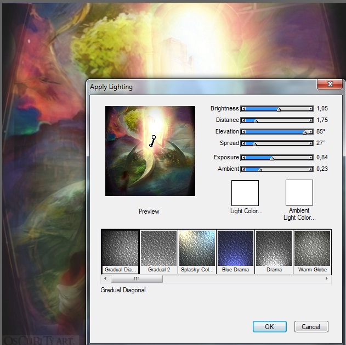Screen dimensions: 346x345
Task: Click the Preview label text
Action: (x=149, y=212)
